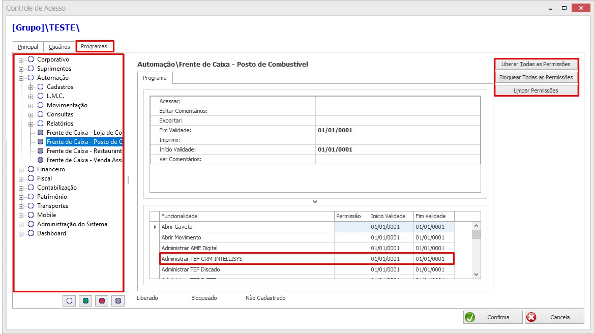Expand the Contabilização tree node
594x334 pixels.
point(21,188)
